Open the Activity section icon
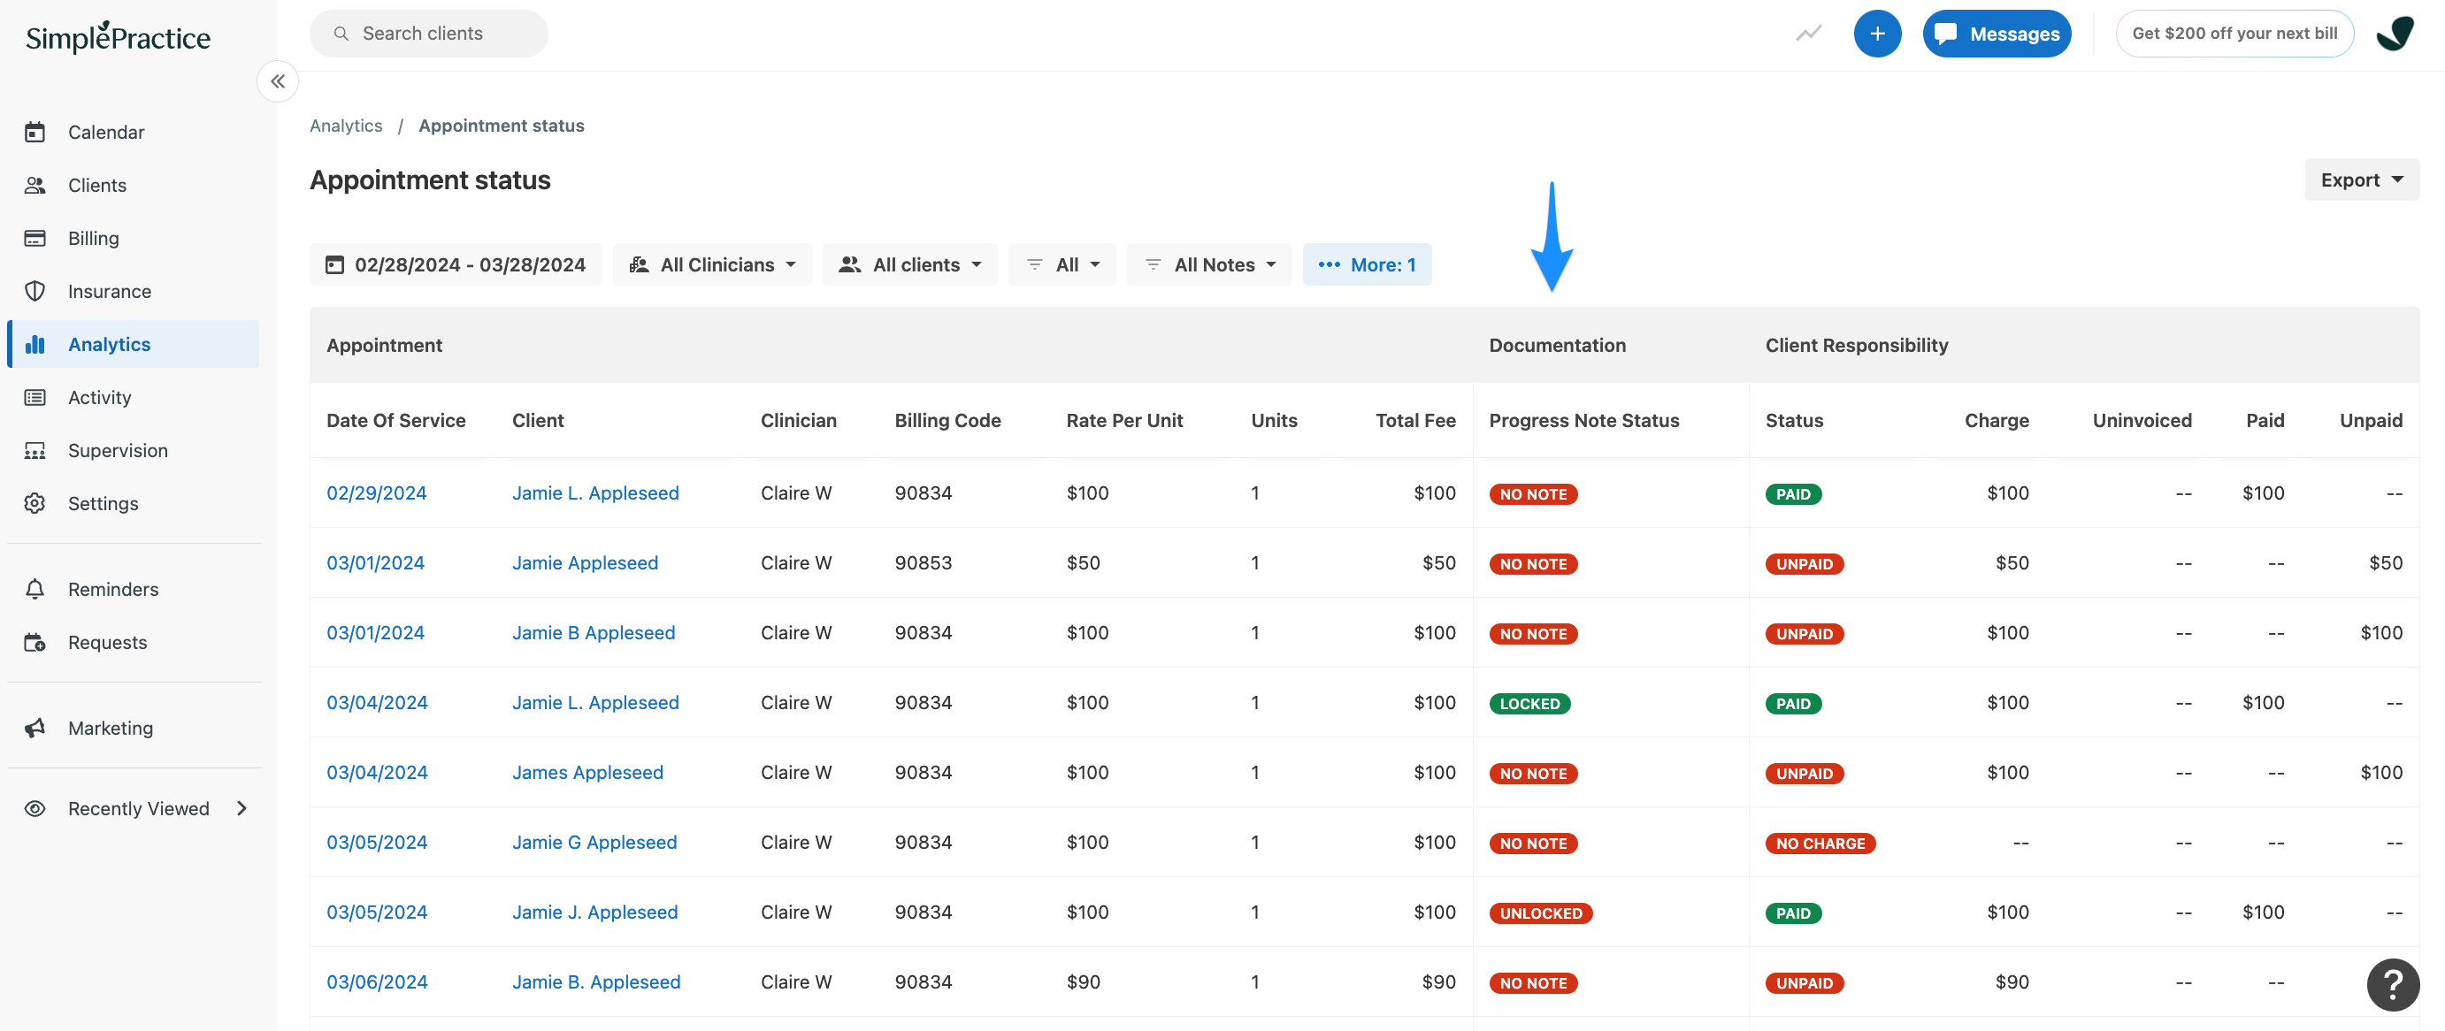This screenshot has height=1031, width=2445. pos(36,396)
